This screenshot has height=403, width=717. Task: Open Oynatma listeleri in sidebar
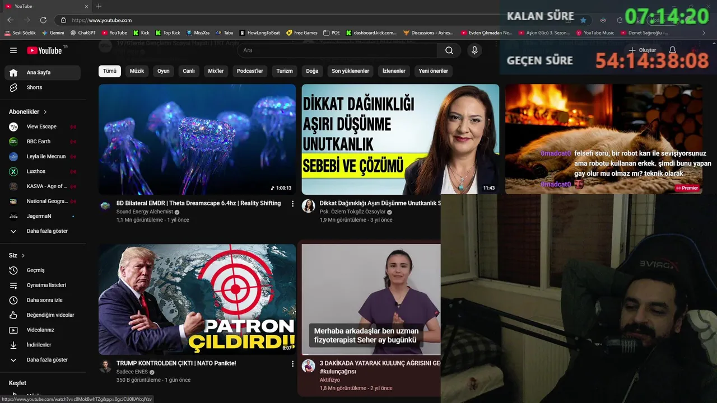pyautogui.click(x=43, y=285)
